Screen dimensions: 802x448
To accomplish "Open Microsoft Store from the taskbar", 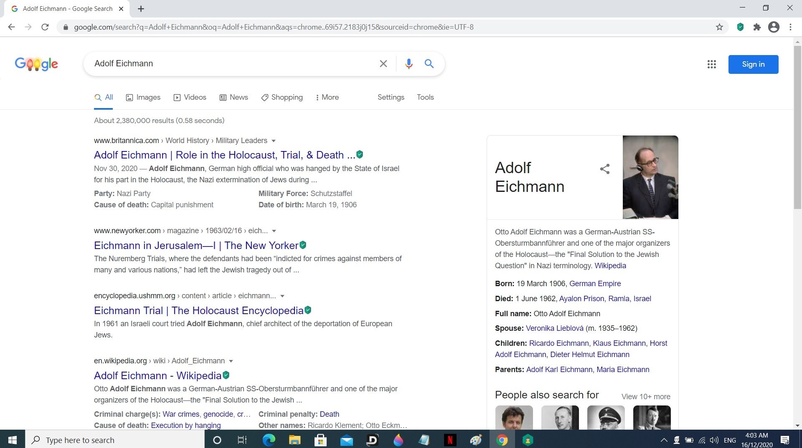I will tap(320, 440).
